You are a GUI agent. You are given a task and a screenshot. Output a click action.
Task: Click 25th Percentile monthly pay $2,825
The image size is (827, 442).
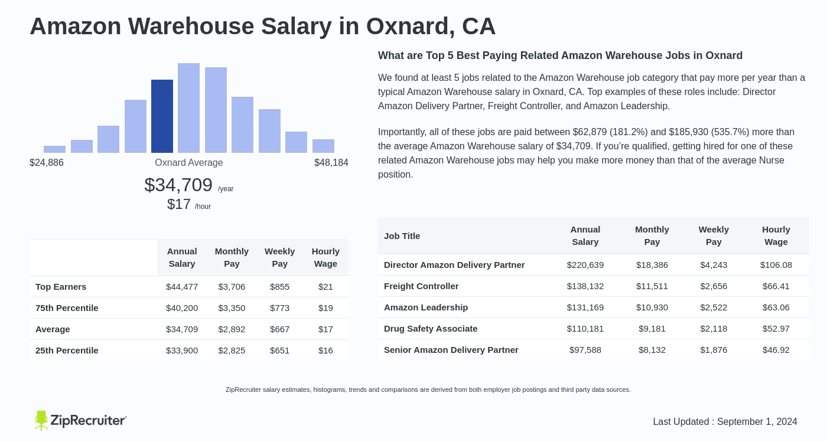(232, 351)
